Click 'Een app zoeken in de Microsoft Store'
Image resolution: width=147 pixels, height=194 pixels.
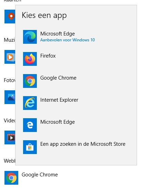[83, 144]
